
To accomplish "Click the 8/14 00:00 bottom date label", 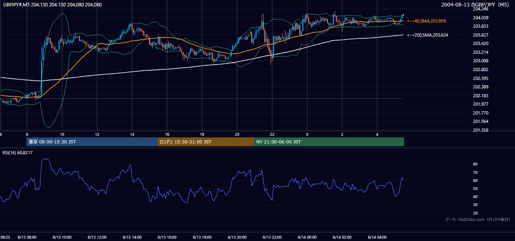I will coord(307,237).
